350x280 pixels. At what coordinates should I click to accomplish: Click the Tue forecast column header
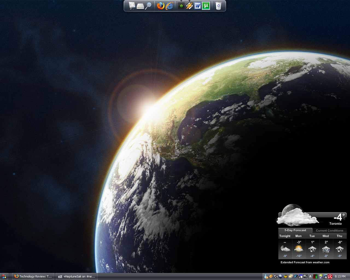[312, 236]
